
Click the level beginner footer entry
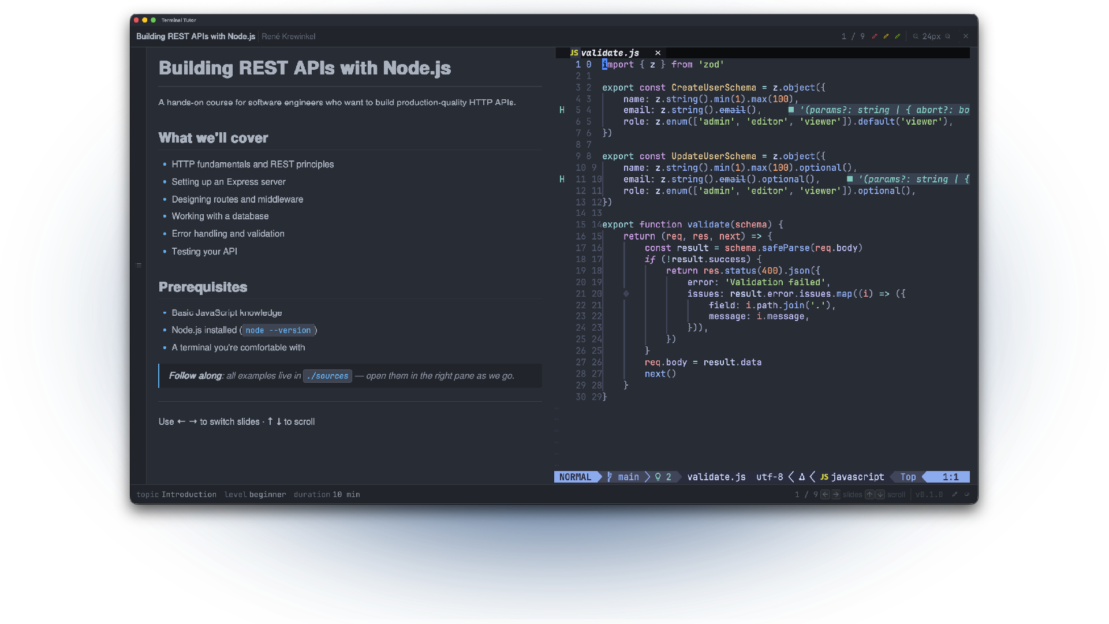pyautogui.click(x=255, y=495)
